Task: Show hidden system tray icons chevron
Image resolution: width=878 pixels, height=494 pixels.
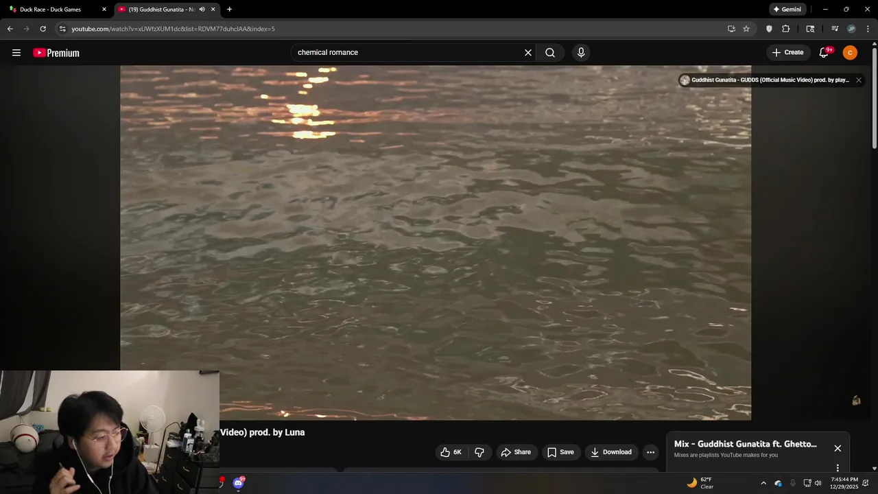Action: pos(763,483)
